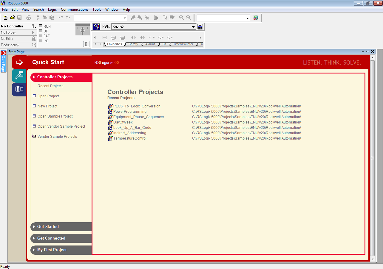Screen dimensions: 383x269
Task: Open recent project PLC5_To_Logix_Conversion
Action: [x=137, y=106]
